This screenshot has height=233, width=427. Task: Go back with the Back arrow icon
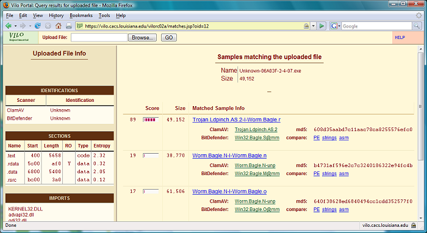pos(8,26)
